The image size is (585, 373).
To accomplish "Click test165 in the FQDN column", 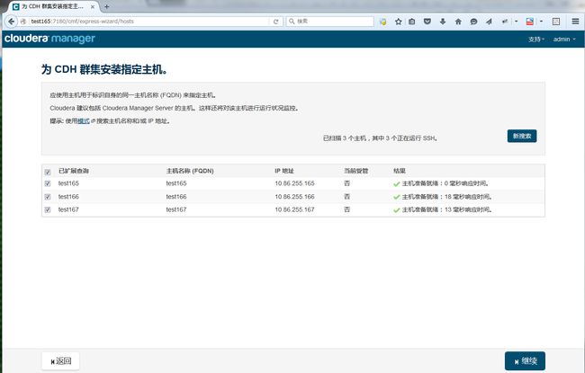I will click(176, 183).
